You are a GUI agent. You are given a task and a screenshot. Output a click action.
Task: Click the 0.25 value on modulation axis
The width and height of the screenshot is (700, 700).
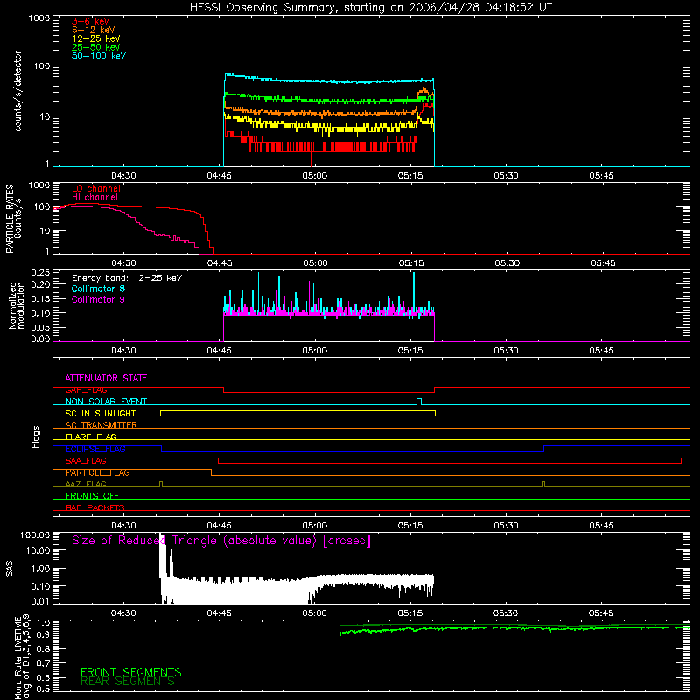[x=40, y=272]
